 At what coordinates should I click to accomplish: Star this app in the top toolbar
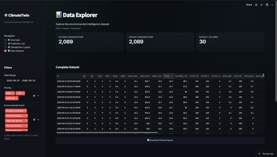point(256,5)
